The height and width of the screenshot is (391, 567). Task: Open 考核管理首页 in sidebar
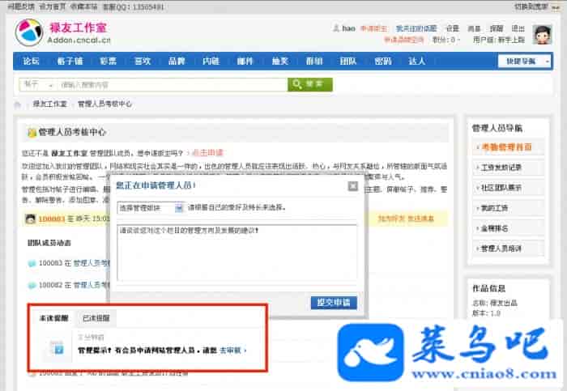pyautogui.click(x=506, y=147)
